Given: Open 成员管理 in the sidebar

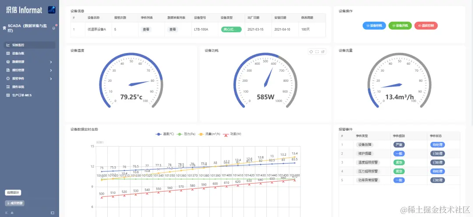Looking at the screenshot, I should [x=14, y=203].
